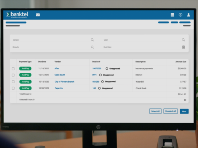Click into the Vendor filter field

coord(53,40)
